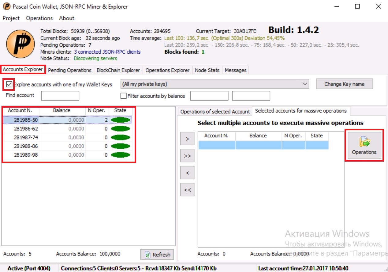Viewport: 388px width, 272px height.
Task: Switch to the BlockChain Explorer tab
Action: (118, 70)
